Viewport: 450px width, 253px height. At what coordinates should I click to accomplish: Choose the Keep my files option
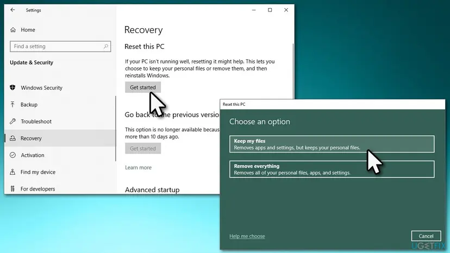[332, 144]
